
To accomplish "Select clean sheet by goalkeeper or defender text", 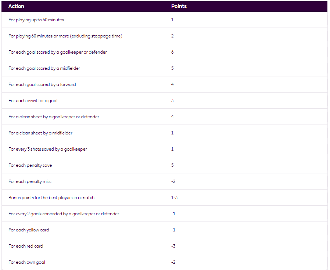I will [54, 117].
